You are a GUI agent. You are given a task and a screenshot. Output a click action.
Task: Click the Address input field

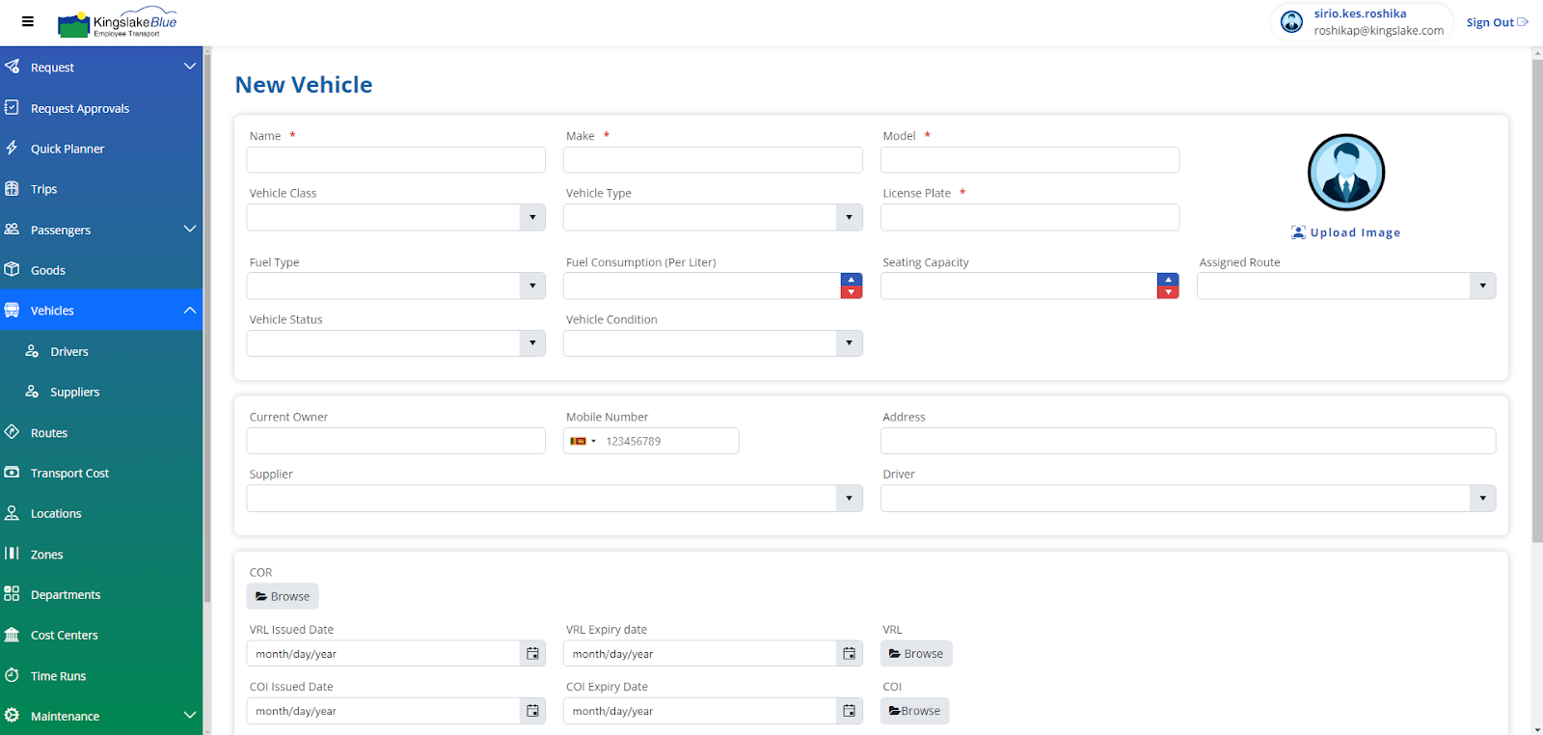pyautogui.click(x=1188, y=441)
